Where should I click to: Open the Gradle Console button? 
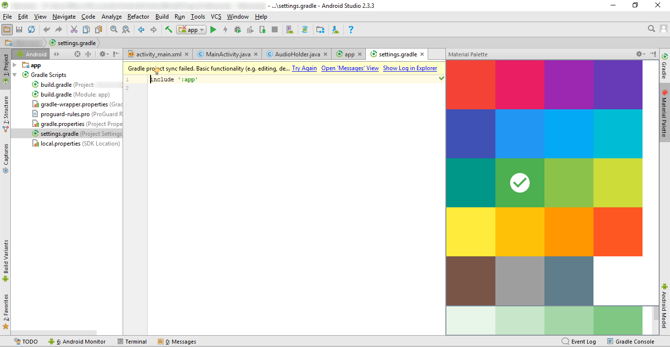pos(631,342)
